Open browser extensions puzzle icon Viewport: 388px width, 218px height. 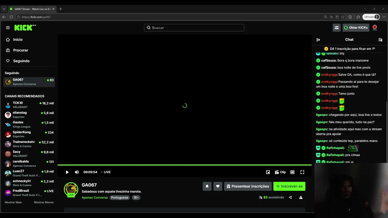[x=350, y=17]
